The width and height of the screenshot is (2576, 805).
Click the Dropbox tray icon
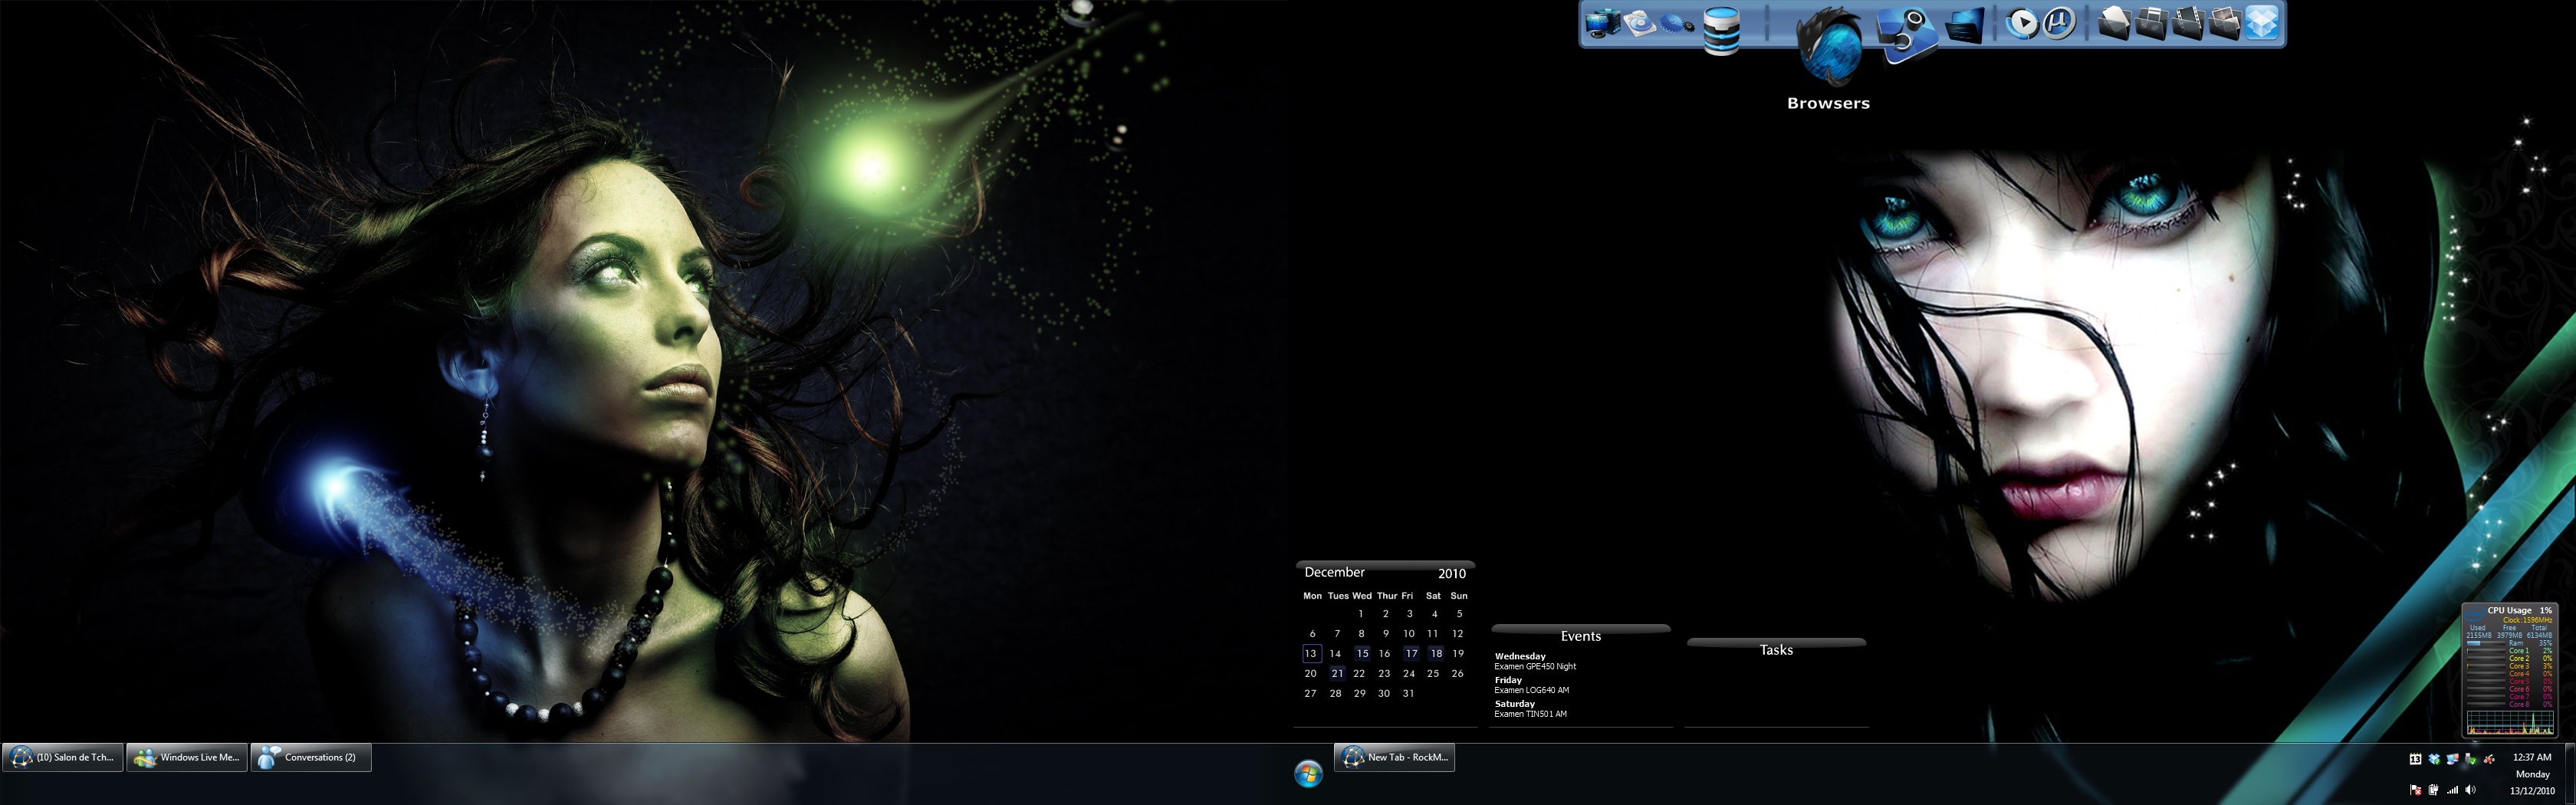click(x=2434, y=759)
